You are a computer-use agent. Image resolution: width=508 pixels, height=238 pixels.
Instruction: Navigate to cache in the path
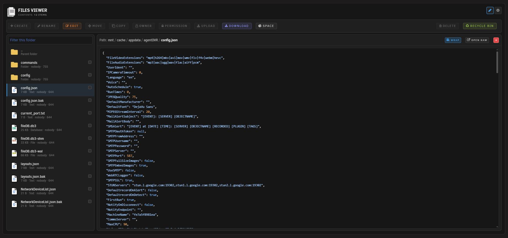[121, 40]
